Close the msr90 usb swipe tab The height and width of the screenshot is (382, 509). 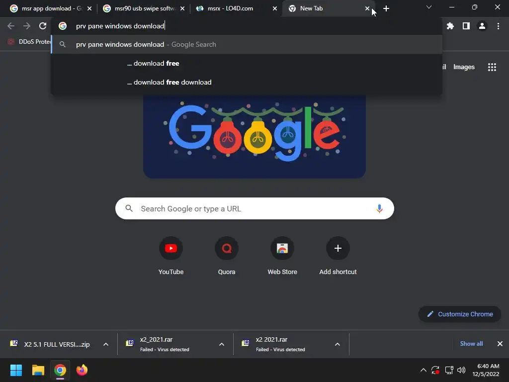point(182,8)
